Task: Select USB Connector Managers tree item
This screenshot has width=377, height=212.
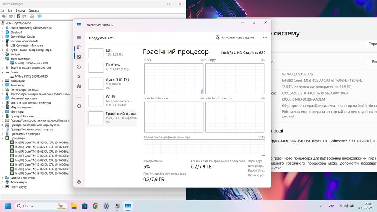Action: (x=27, y=46)
